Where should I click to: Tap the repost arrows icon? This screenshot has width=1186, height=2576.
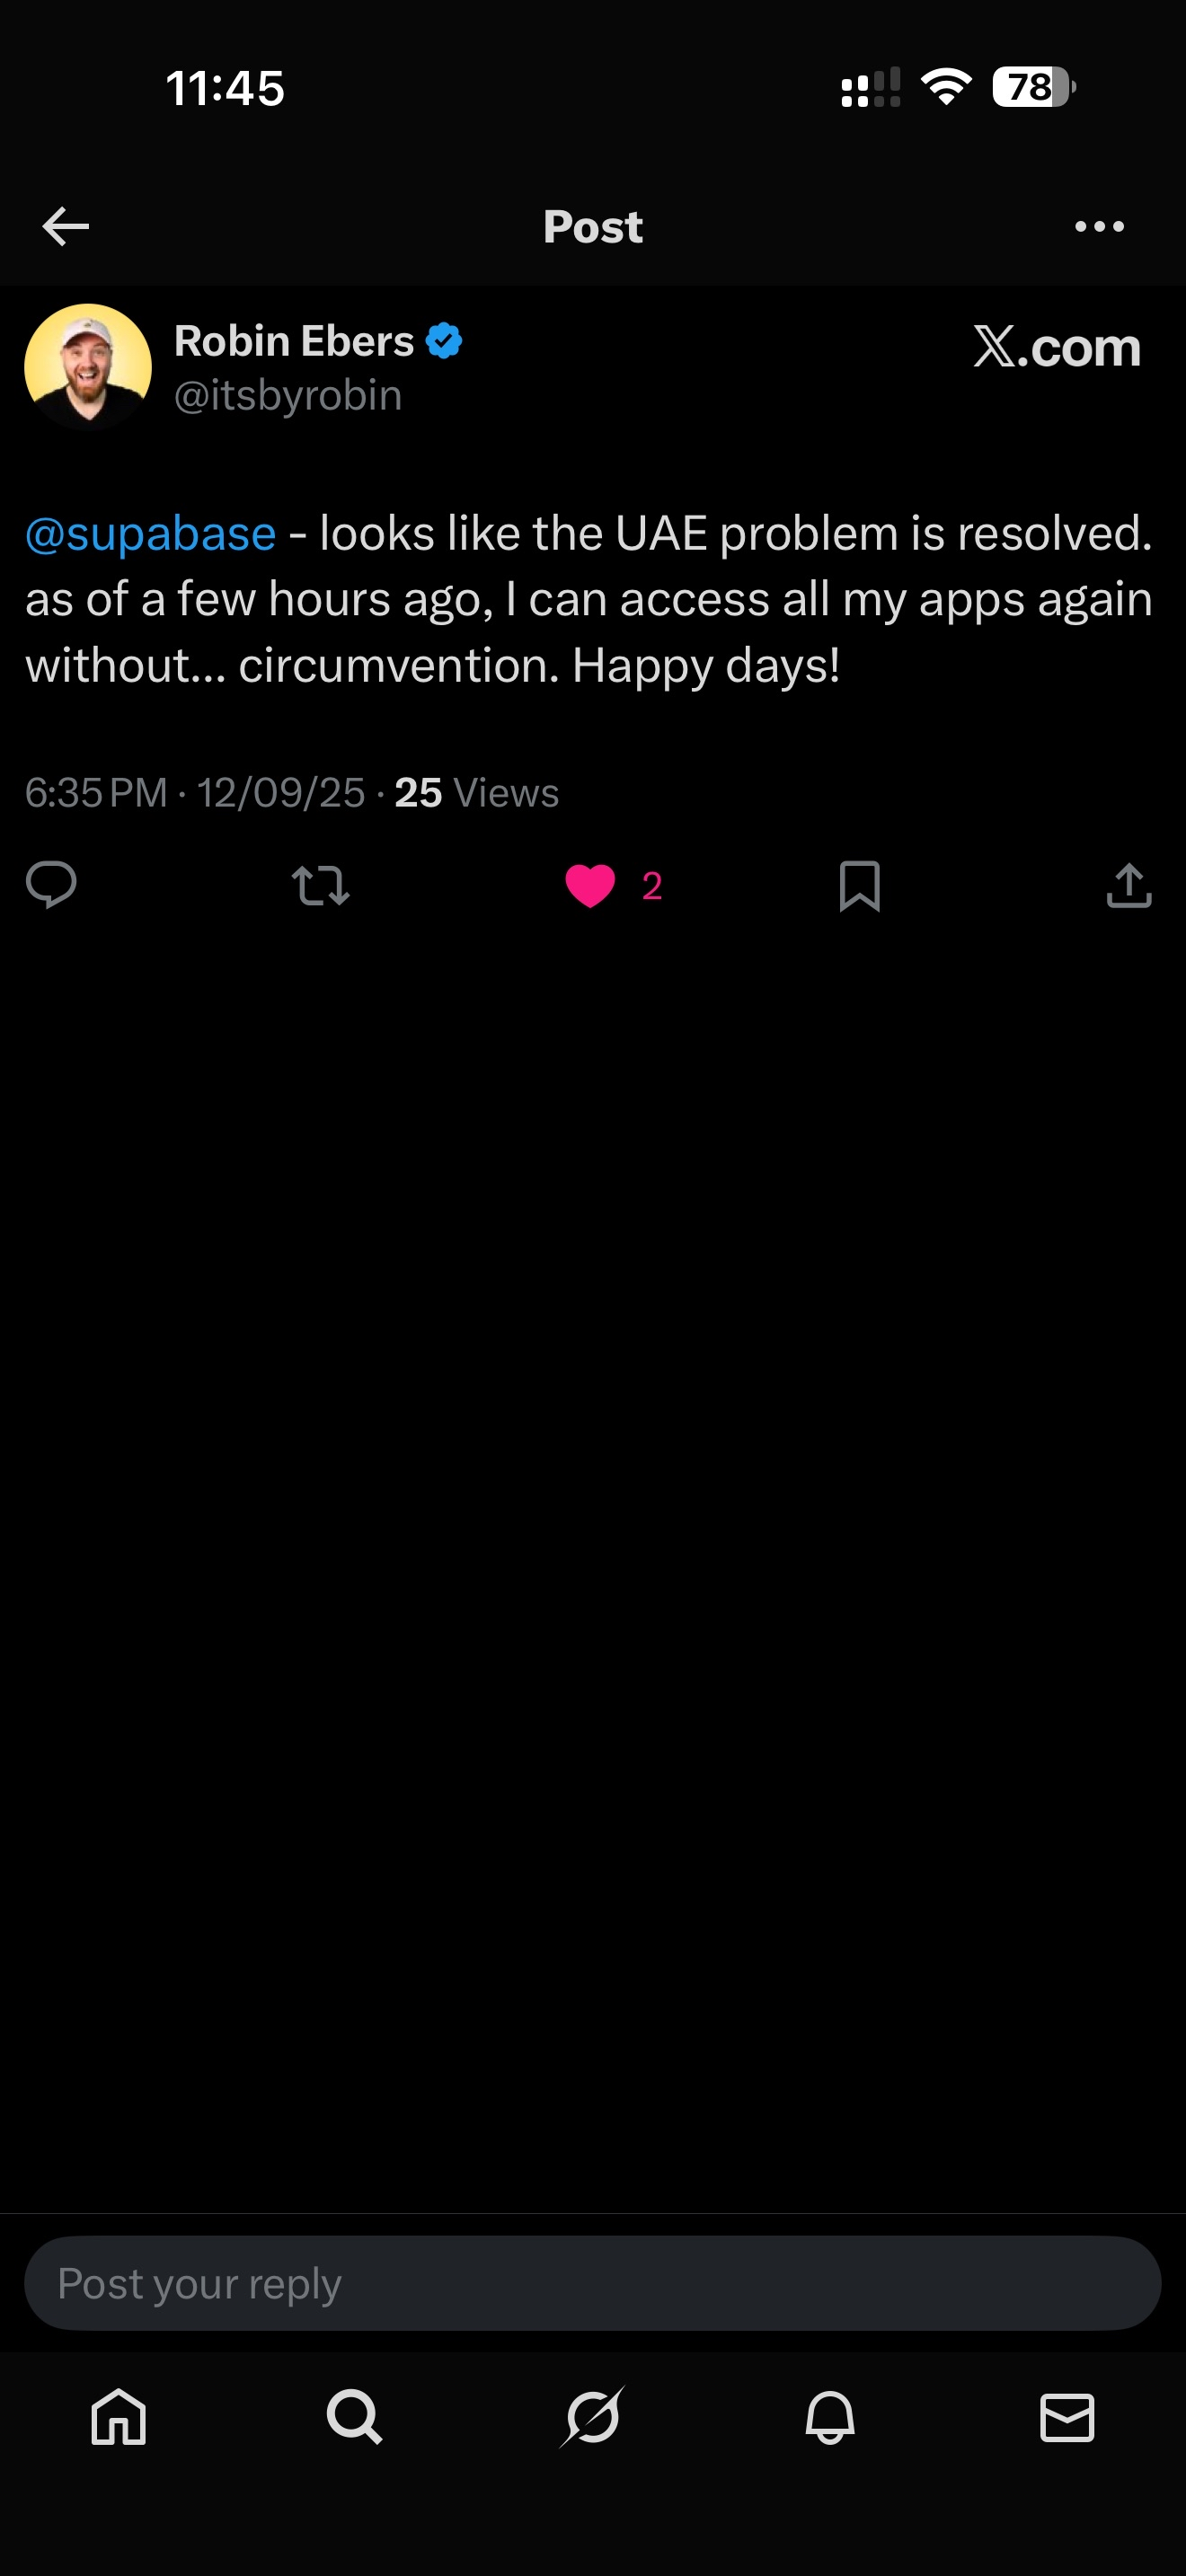320,886
